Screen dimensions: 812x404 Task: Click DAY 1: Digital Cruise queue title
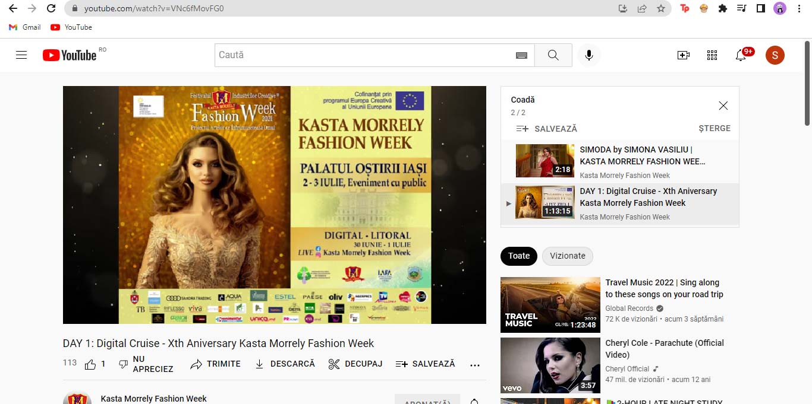[649, 197]
